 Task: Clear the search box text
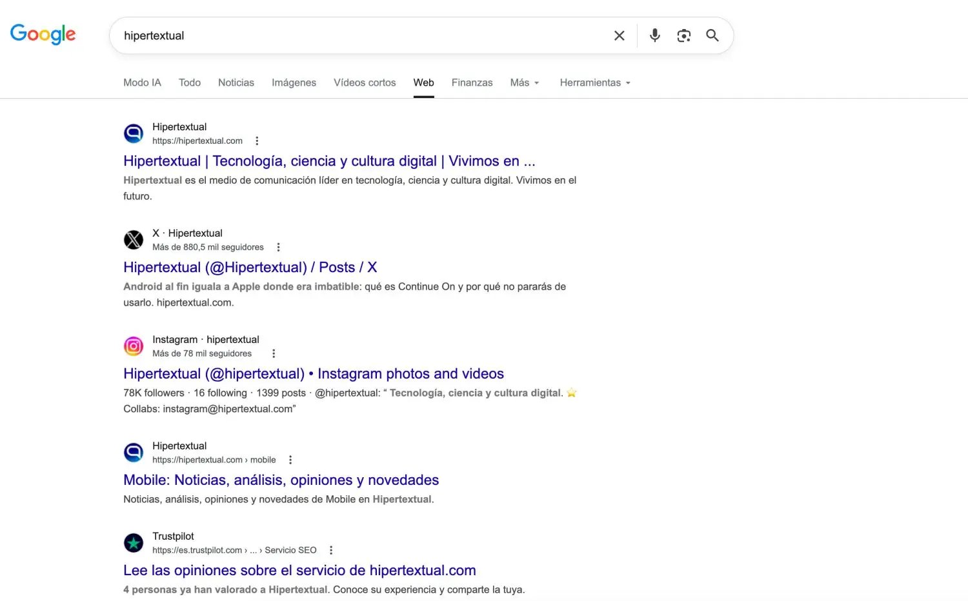[619, 35]
